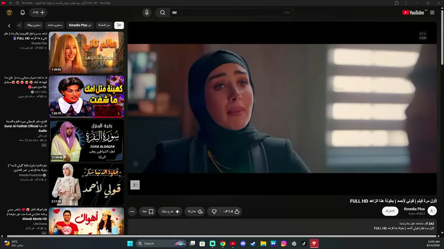The height and width of the screenshot is (249, 444).
Task: Start voice search with microphone icon
Action: 147,12
